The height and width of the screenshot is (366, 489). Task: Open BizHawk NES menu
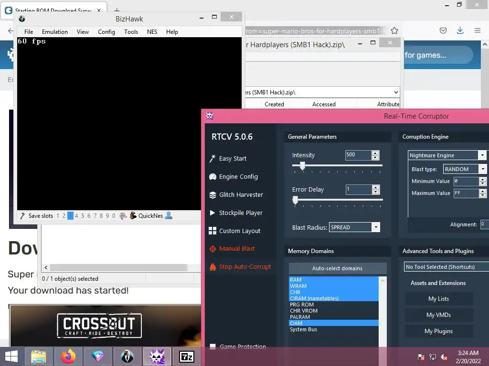pyautogui.click(x=152, y=32)
